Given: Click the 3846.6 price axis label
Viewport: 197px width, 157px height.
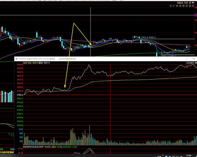Looking at the screenshot, I should point(20,65).
